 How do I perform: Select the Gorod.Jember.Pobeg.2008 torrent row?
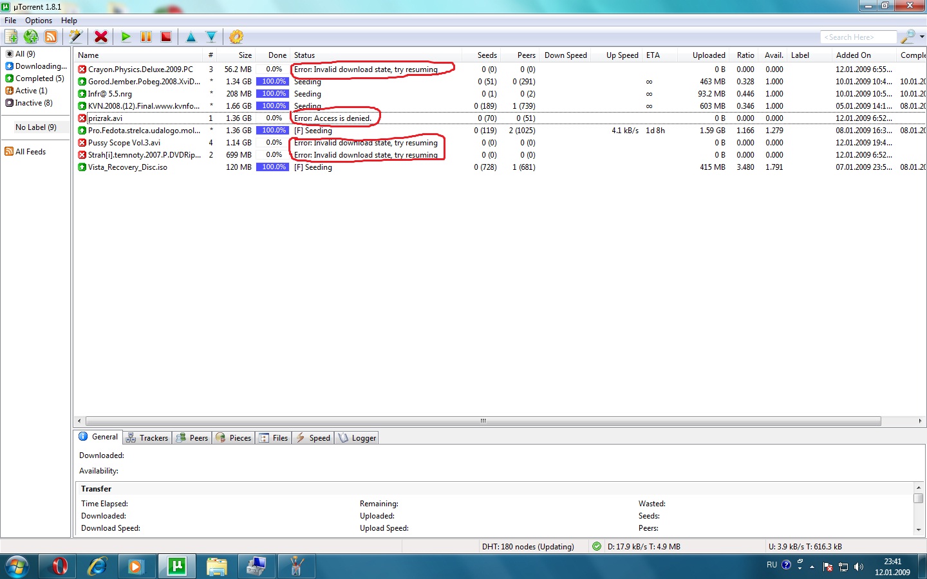499,82
